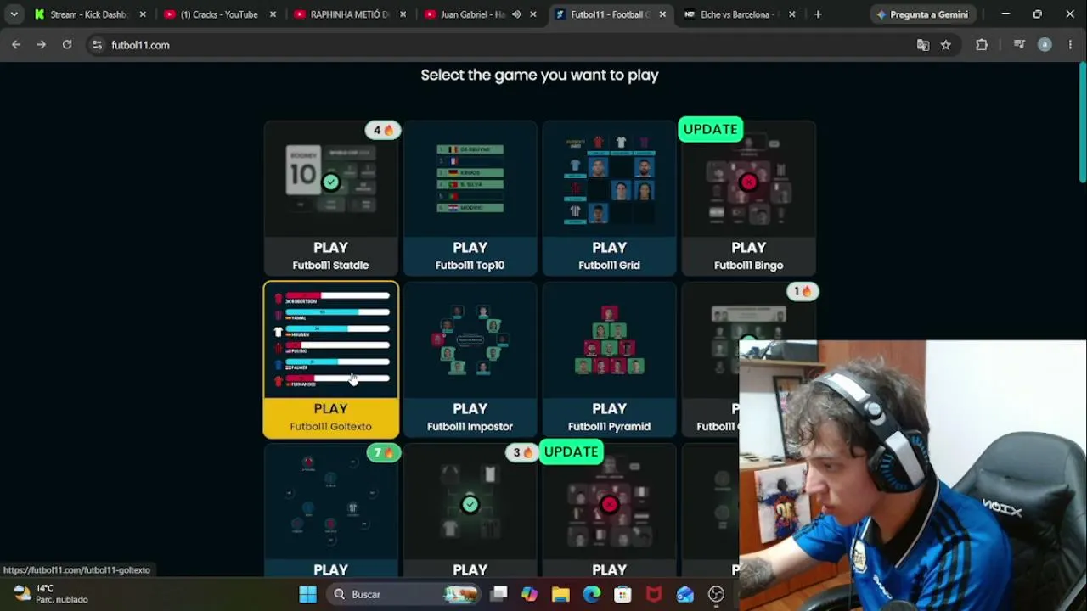Click the 7 streak badge above third-row card
The height and width of the screenshot is (611, 1087).
click(x=384, y=452)
